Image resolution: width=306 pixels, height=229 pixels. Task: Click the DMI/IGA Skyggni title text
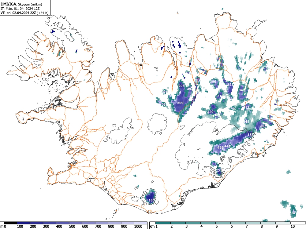(x=21, y=4)
